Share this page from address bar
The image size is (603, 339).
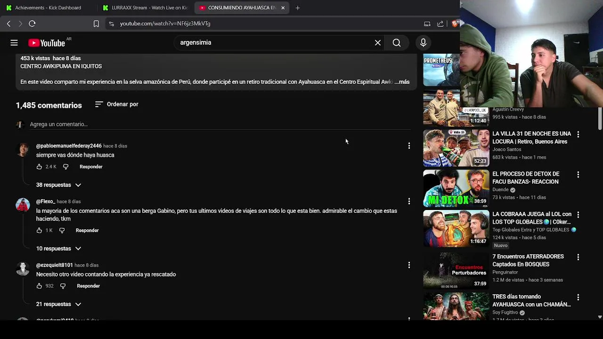[440, 24]
